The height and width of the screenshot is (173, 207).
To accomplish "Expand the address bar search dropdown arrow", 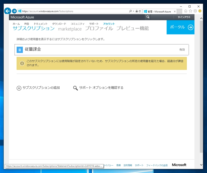I will pyautogui.click(x=133, y=11).
